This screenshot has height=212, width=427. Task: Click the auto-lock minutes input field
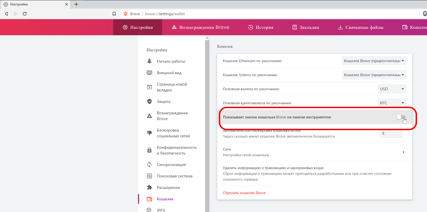click(391, 133)
